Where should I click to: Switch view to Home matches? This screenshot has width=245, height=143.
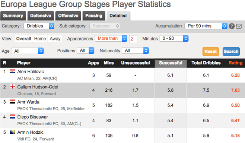coord(40,39)
